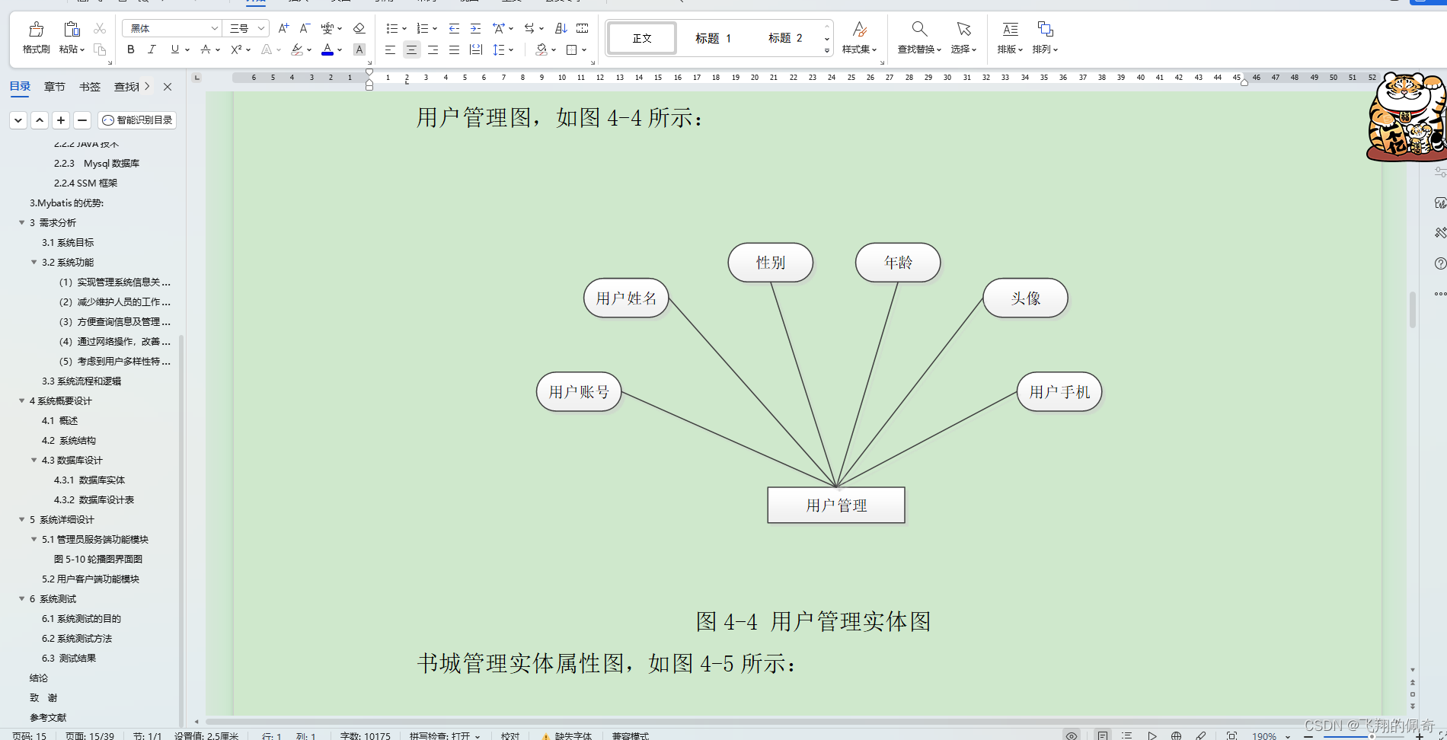Click the increase indent icon

click(x=475, y=28)
